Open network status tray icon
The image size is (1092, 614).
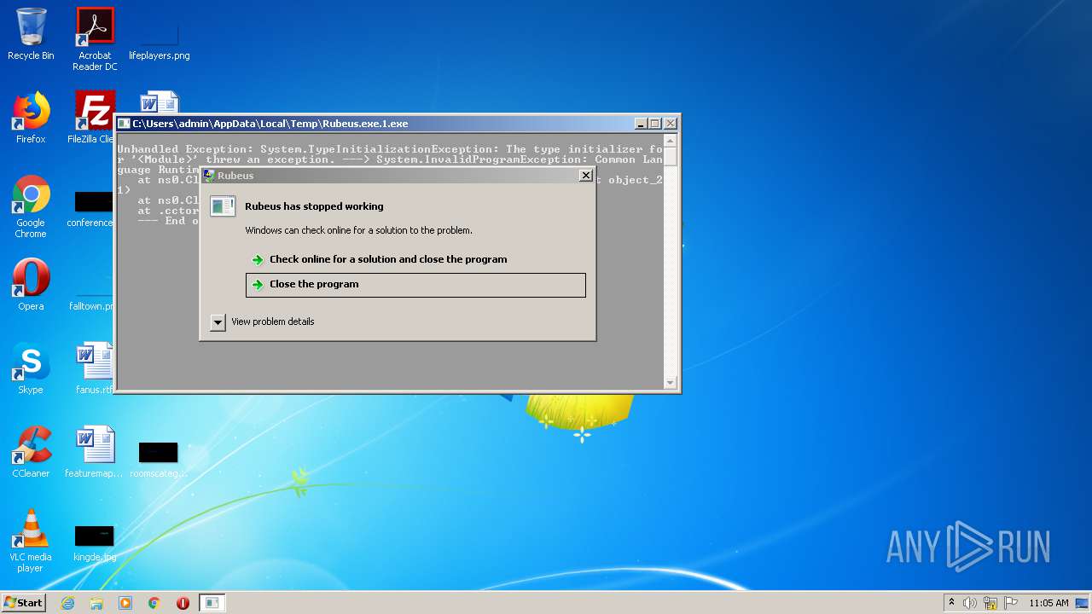tap(990, 603)
